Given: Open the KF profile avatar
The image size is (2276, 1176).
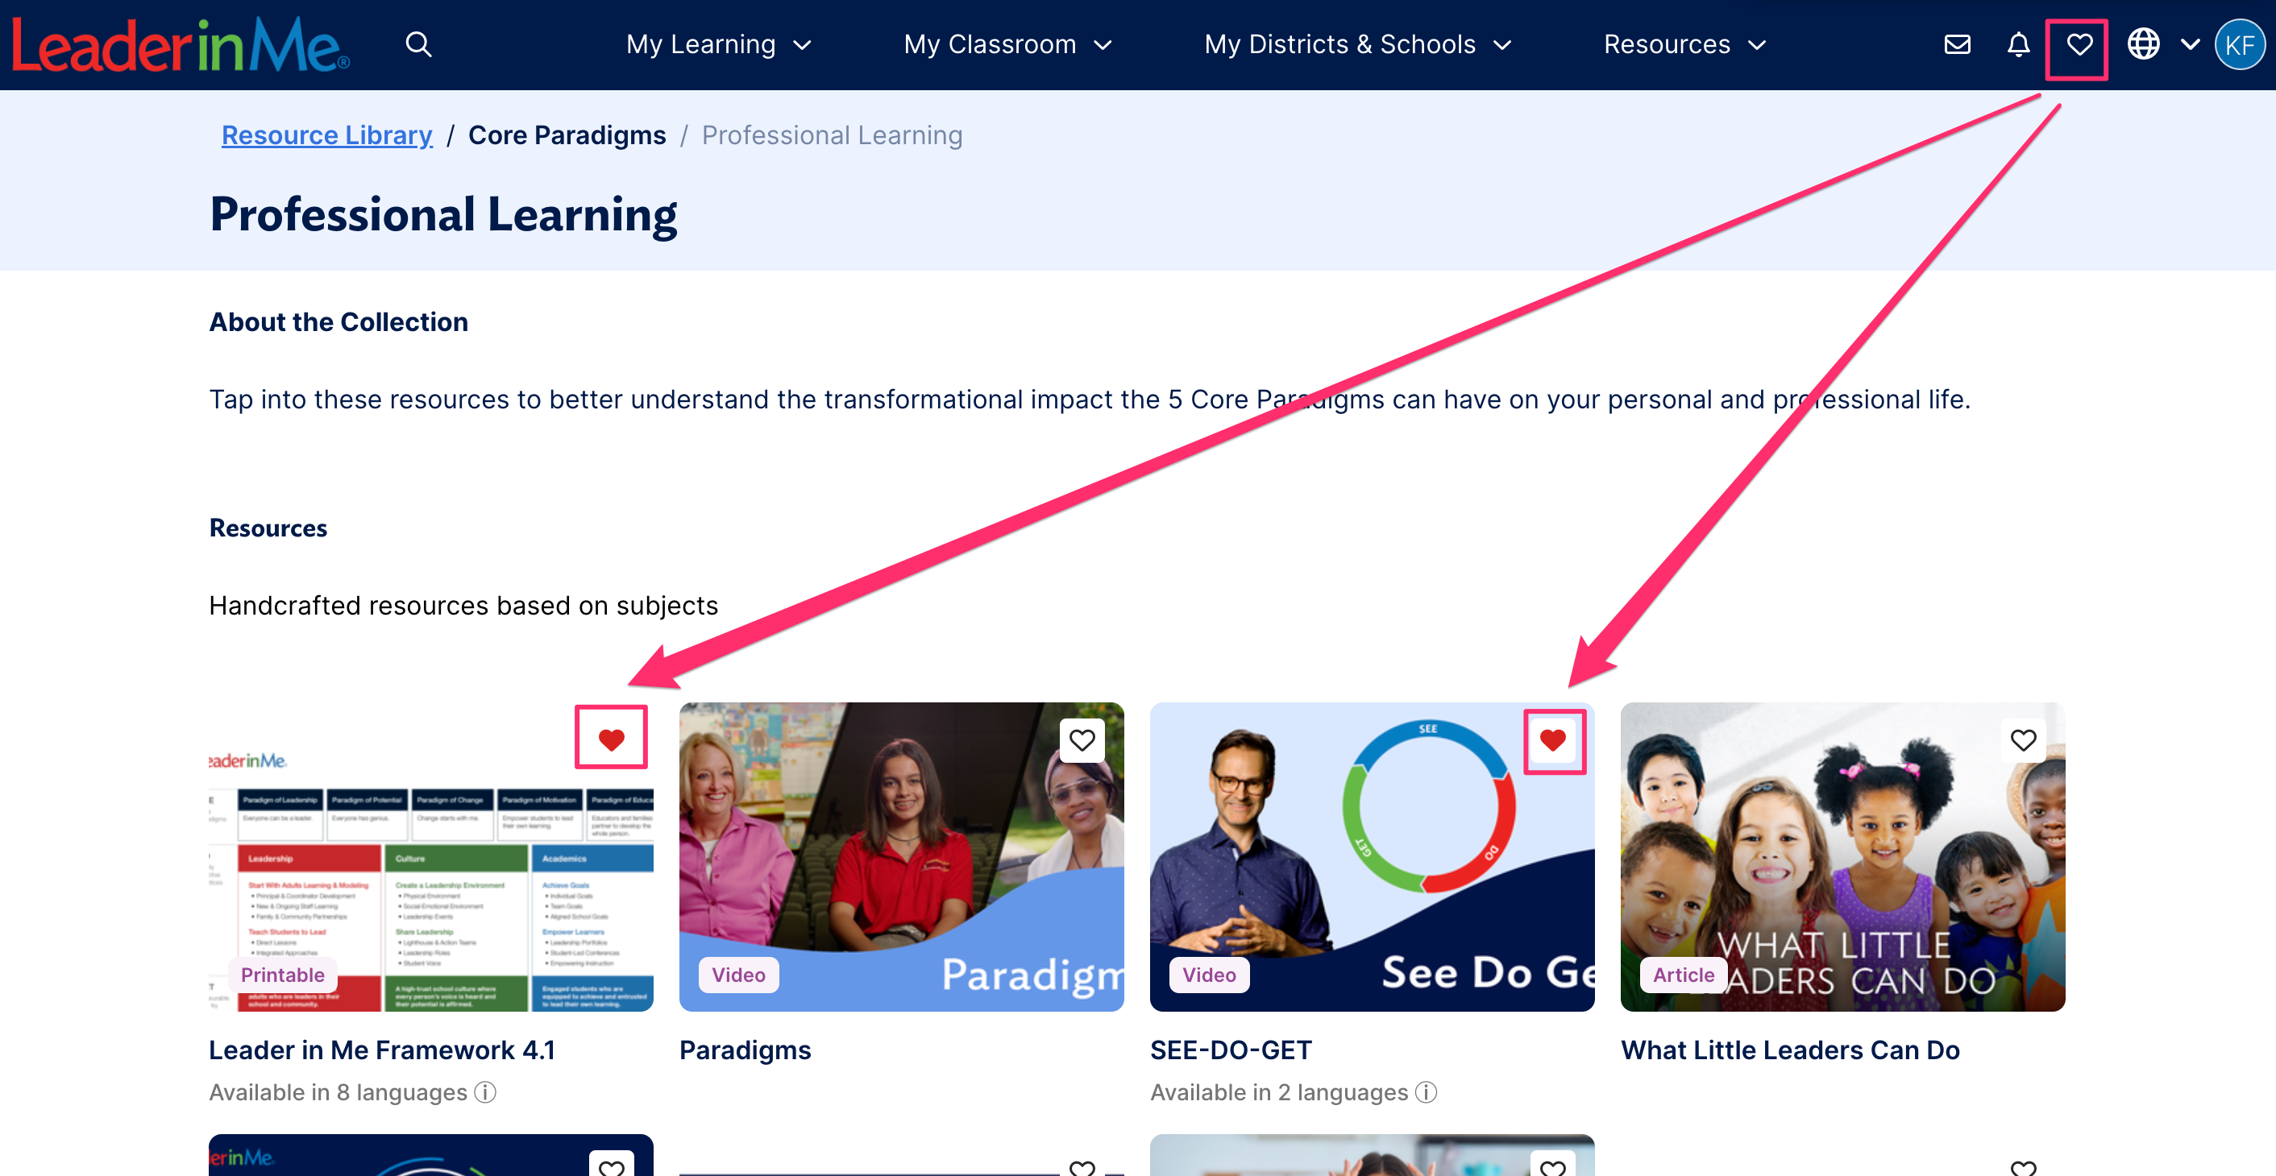Looking at the screenshot, I should click(2239, 44).
